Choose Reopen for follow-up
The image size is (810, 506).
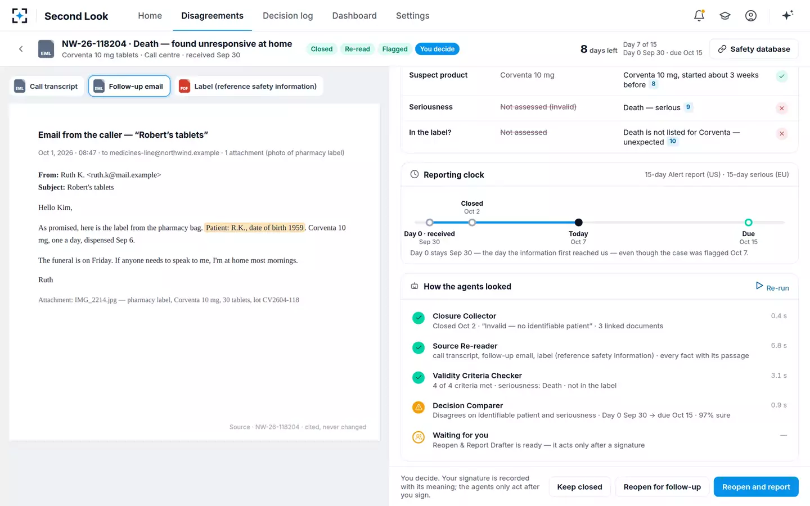pos(662,487)
